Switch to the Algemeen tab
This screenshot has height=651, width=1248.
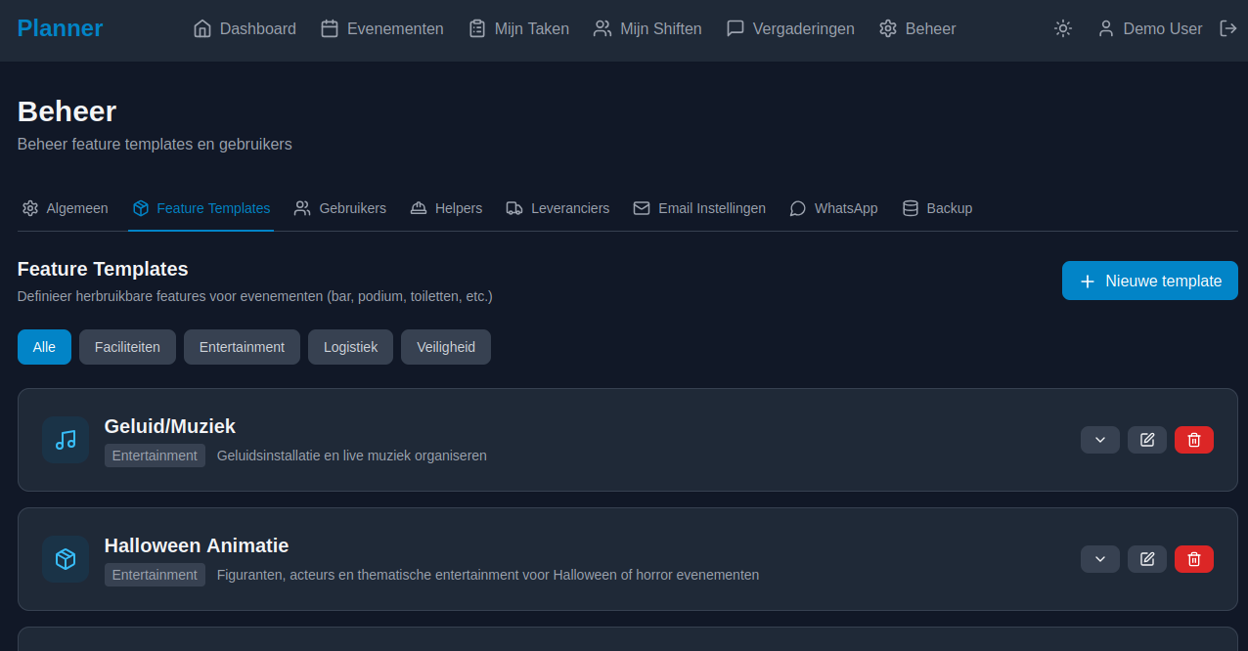(66, 208)
